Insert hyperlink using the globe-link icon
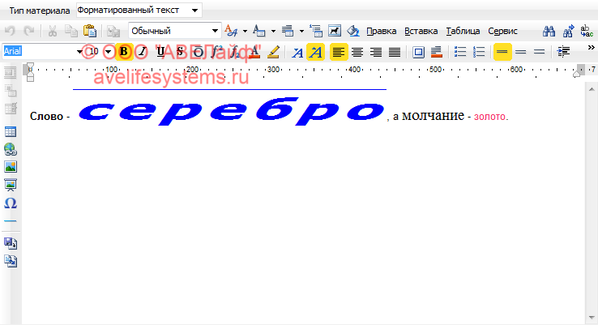Image resolution: width=598 pixels, height=325 pixels. (x=11, y=149)
